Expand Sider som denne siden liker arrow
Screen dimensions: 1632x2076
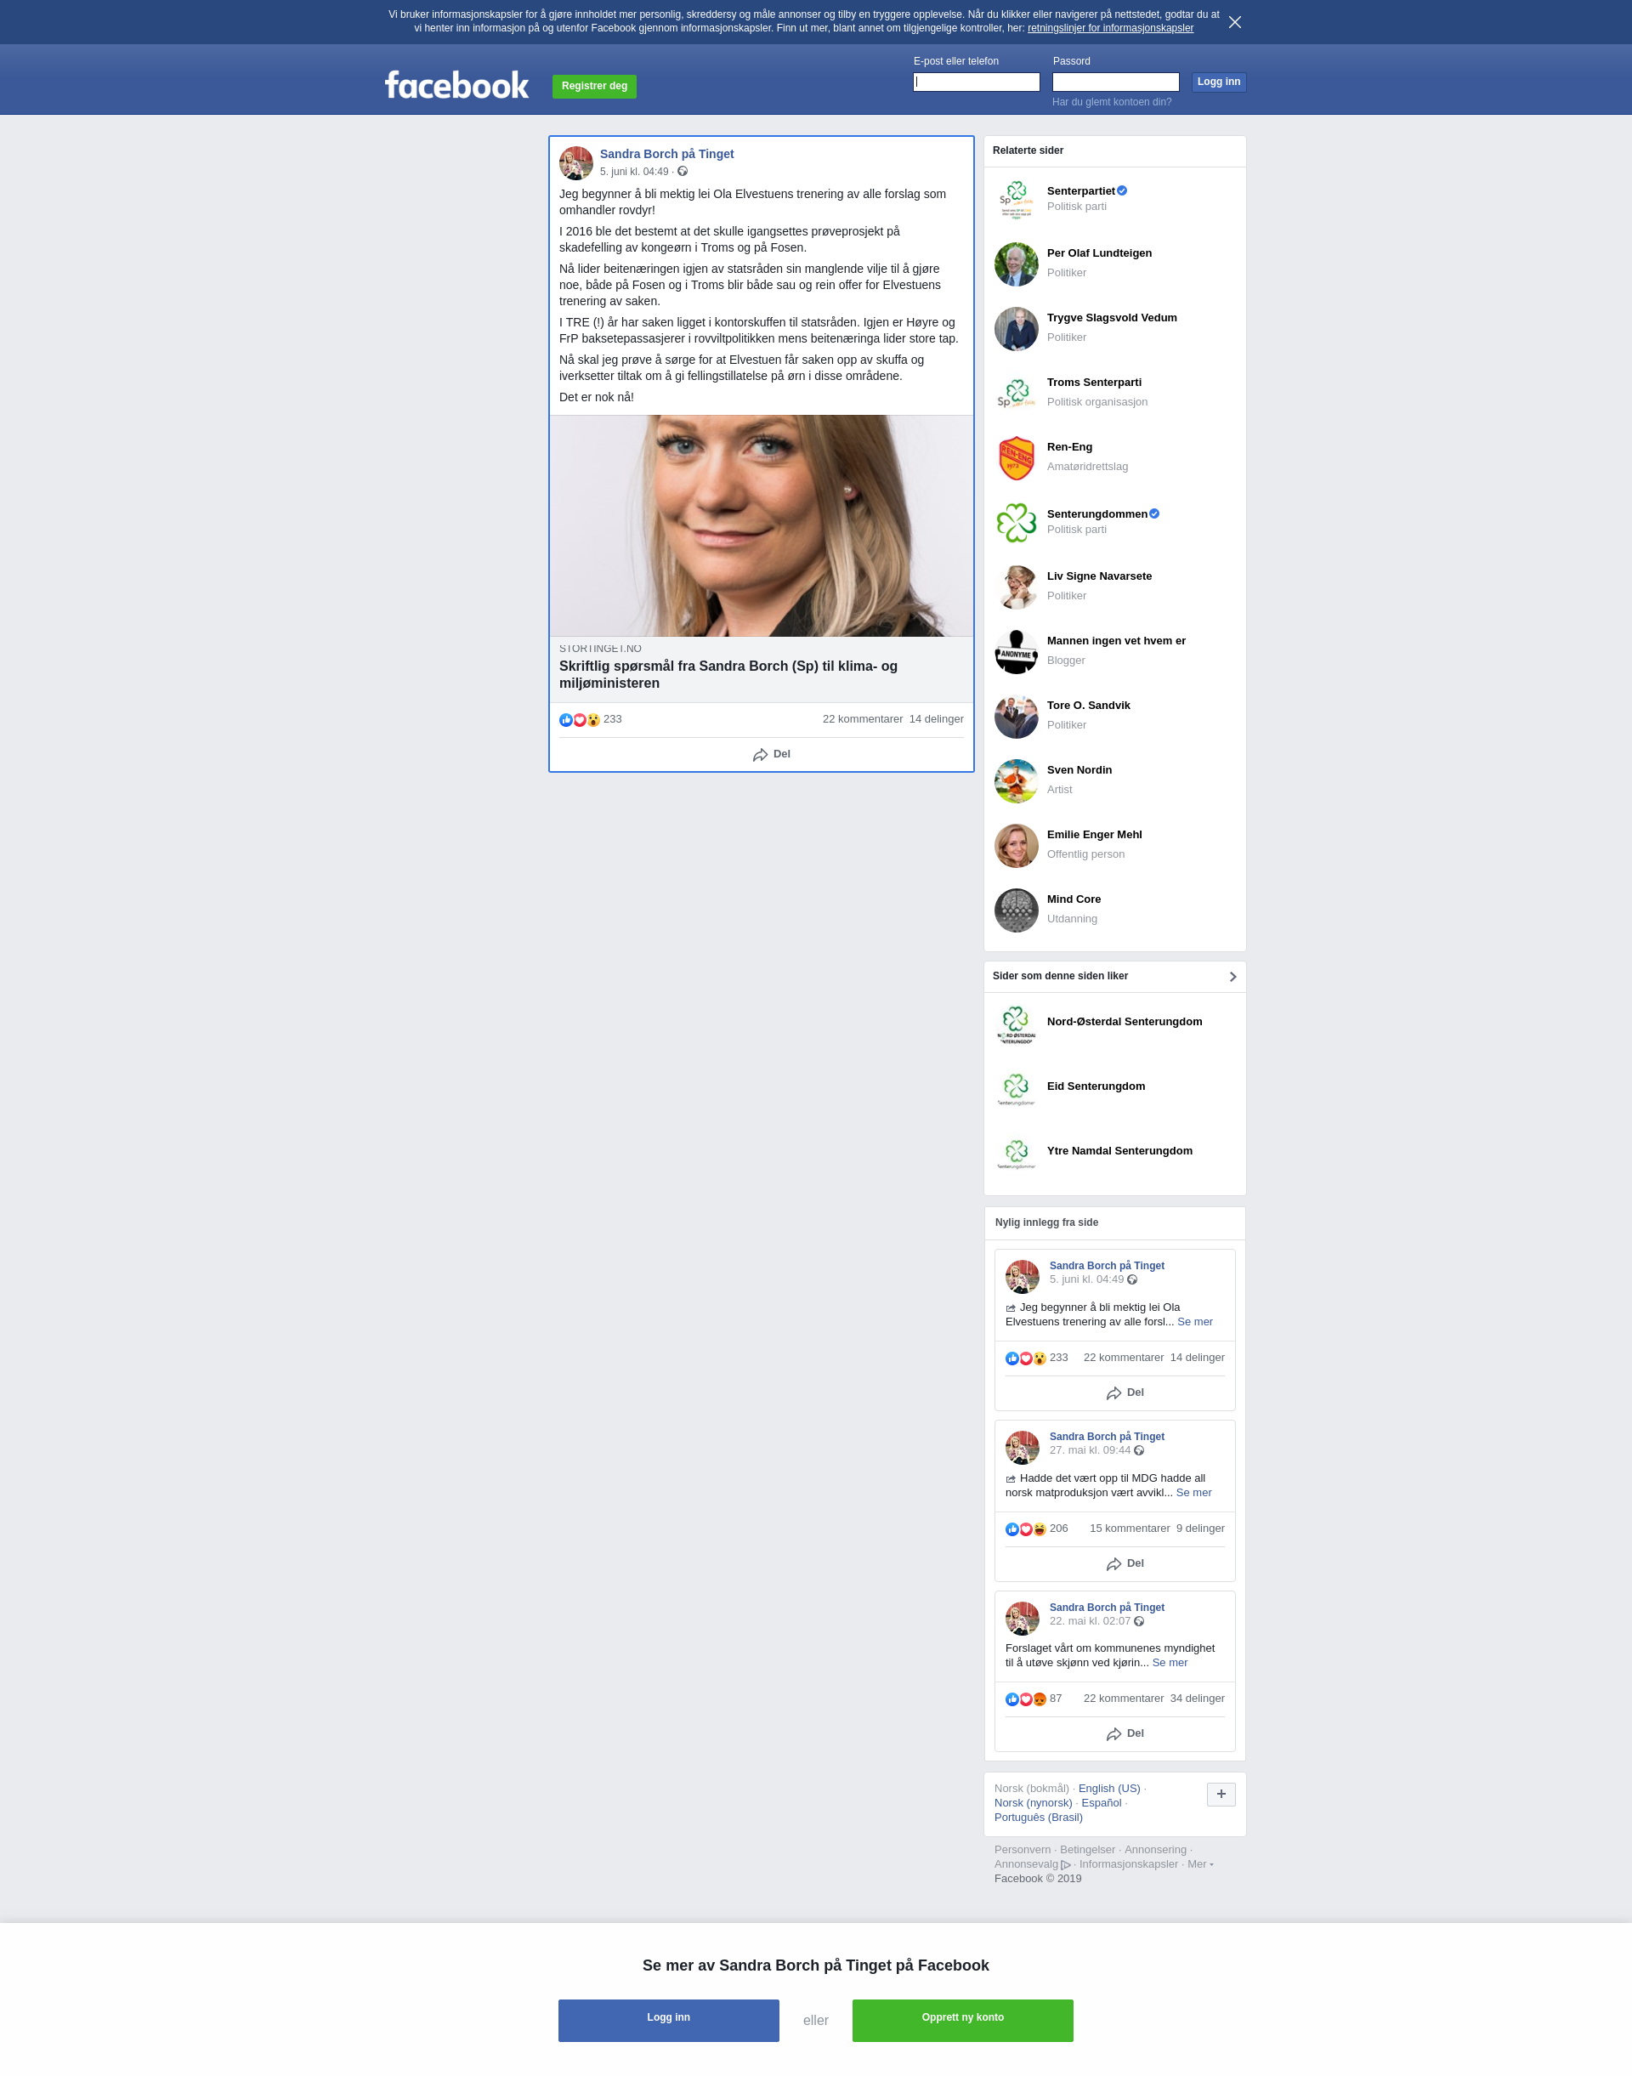click(1232, 977)
